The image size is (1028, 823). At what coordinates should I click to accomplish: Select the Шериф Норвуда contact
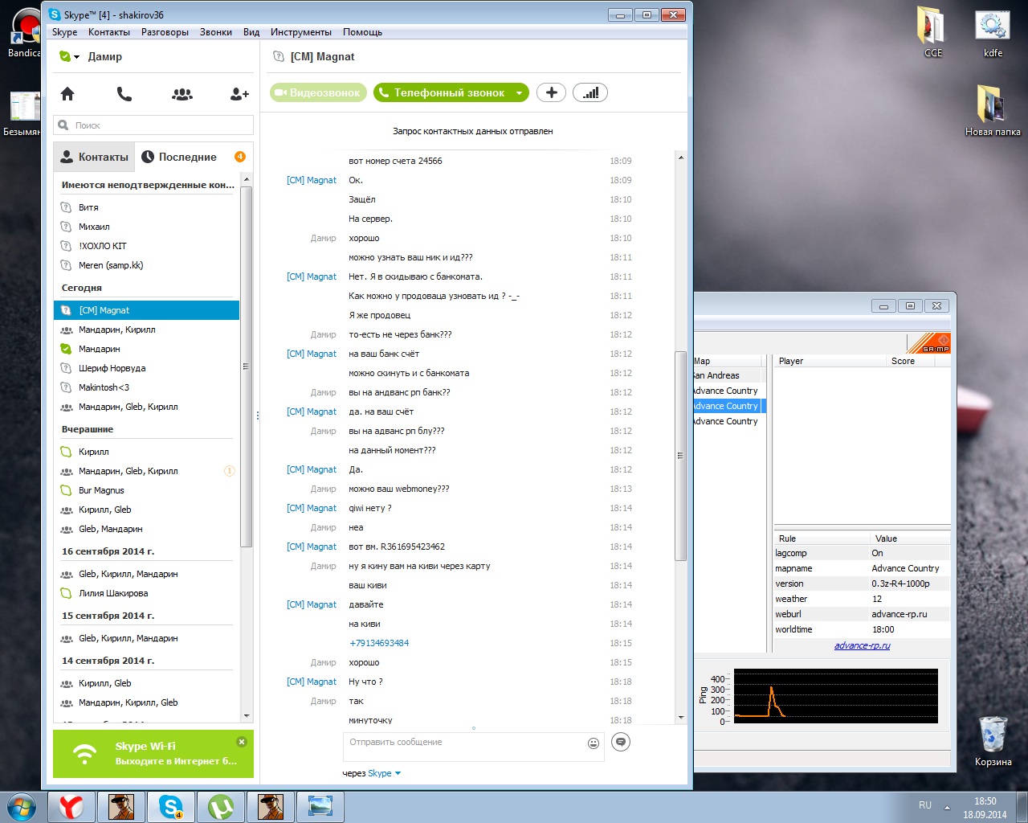click(146, 368)
